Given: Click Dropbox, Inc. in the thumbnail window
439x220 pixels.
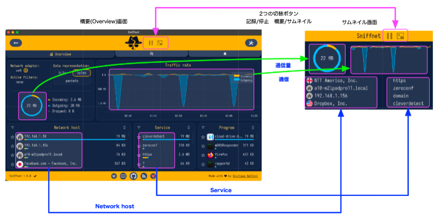Looking at the screenshot, I should coord(331,103).
